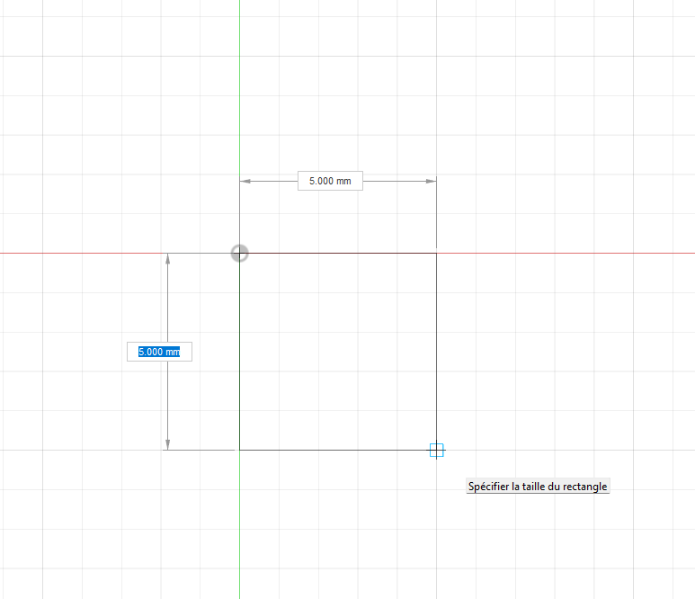The width and height of the screenshot is (695, 599).
Task: Select the horizontal axis line left of origin
Action: click(x=90, y=253)
